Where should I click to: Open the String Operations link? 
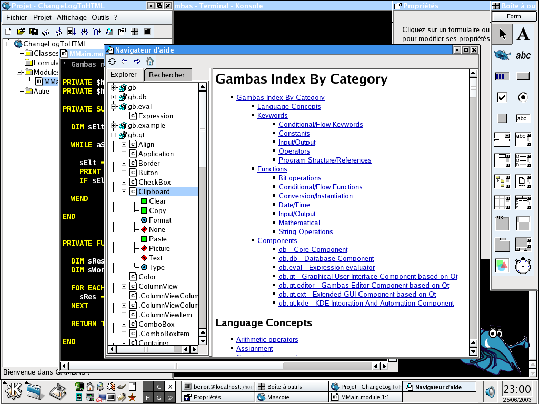tap(306, 231)
